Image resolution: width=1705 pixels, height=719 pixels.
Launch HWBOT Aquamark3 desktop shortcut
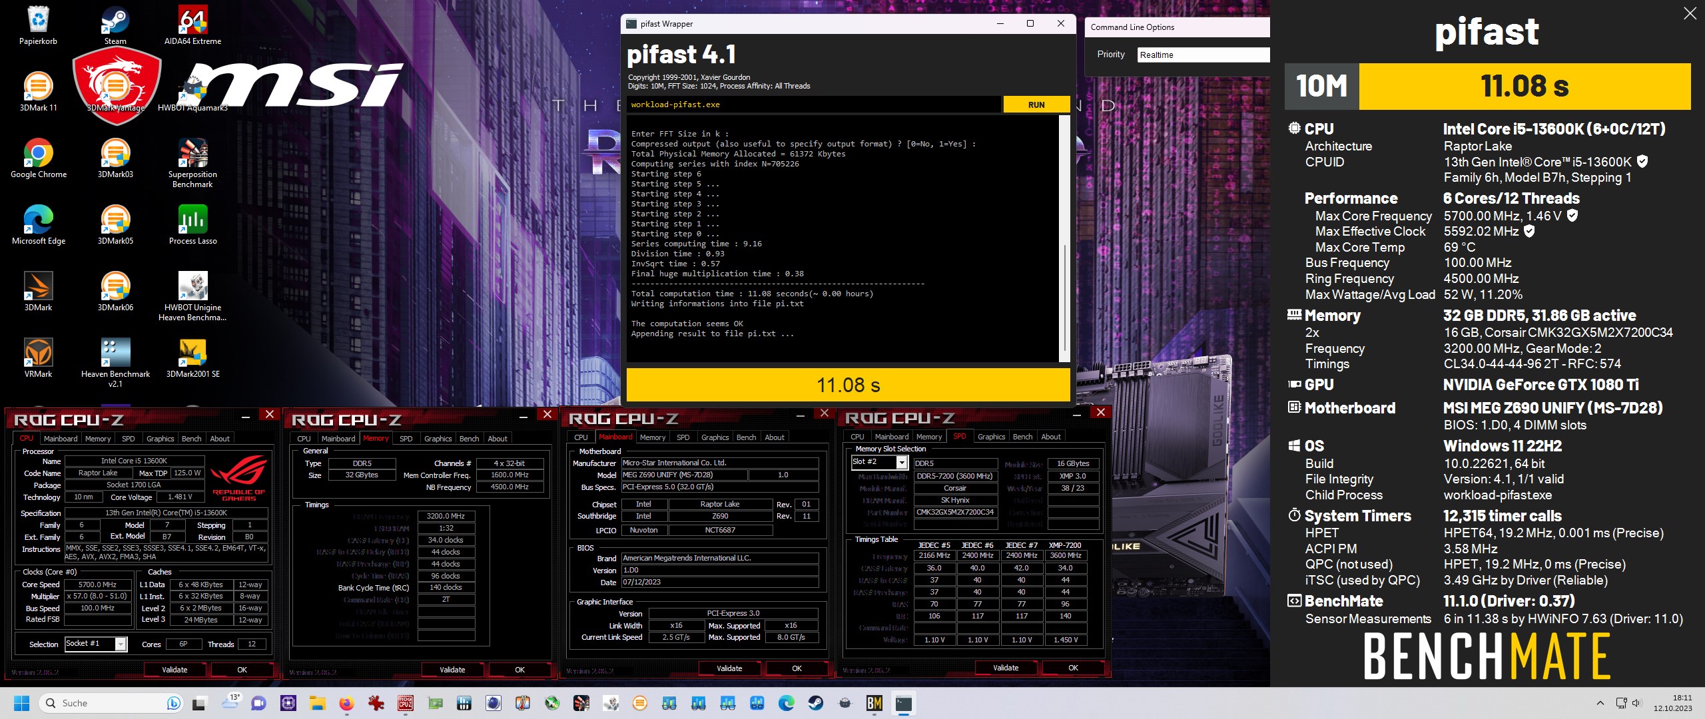[192, 92]
